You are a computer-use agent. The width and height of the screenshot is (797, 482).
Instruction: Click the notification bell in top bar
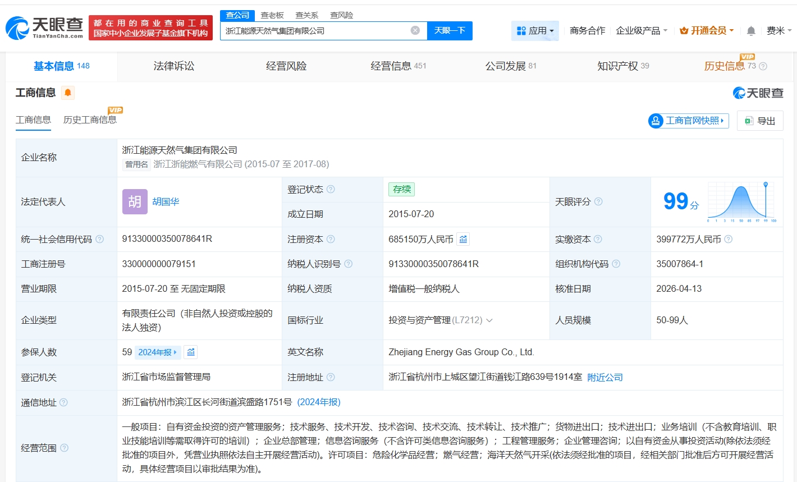pos(751,31)
